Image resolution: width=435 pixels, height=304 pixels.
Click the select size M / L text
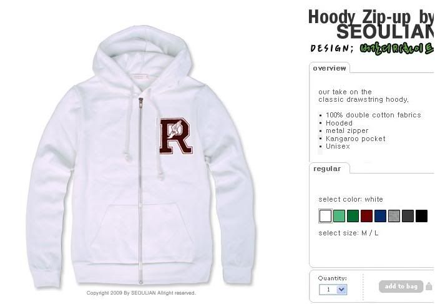[348, 233]
